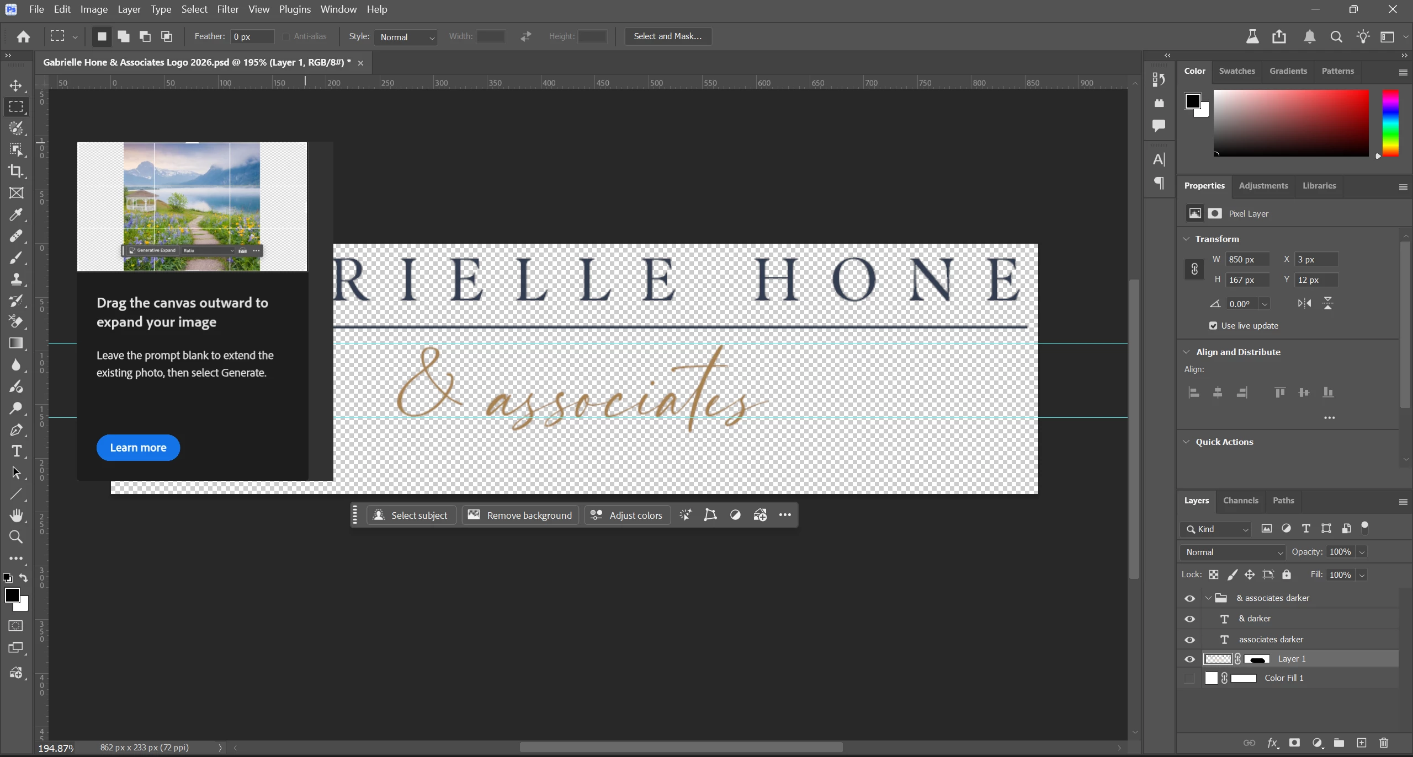Click the rainbow hue slider strip
The height and width of the screenshot is (757, 1413).
[1390, 124]
